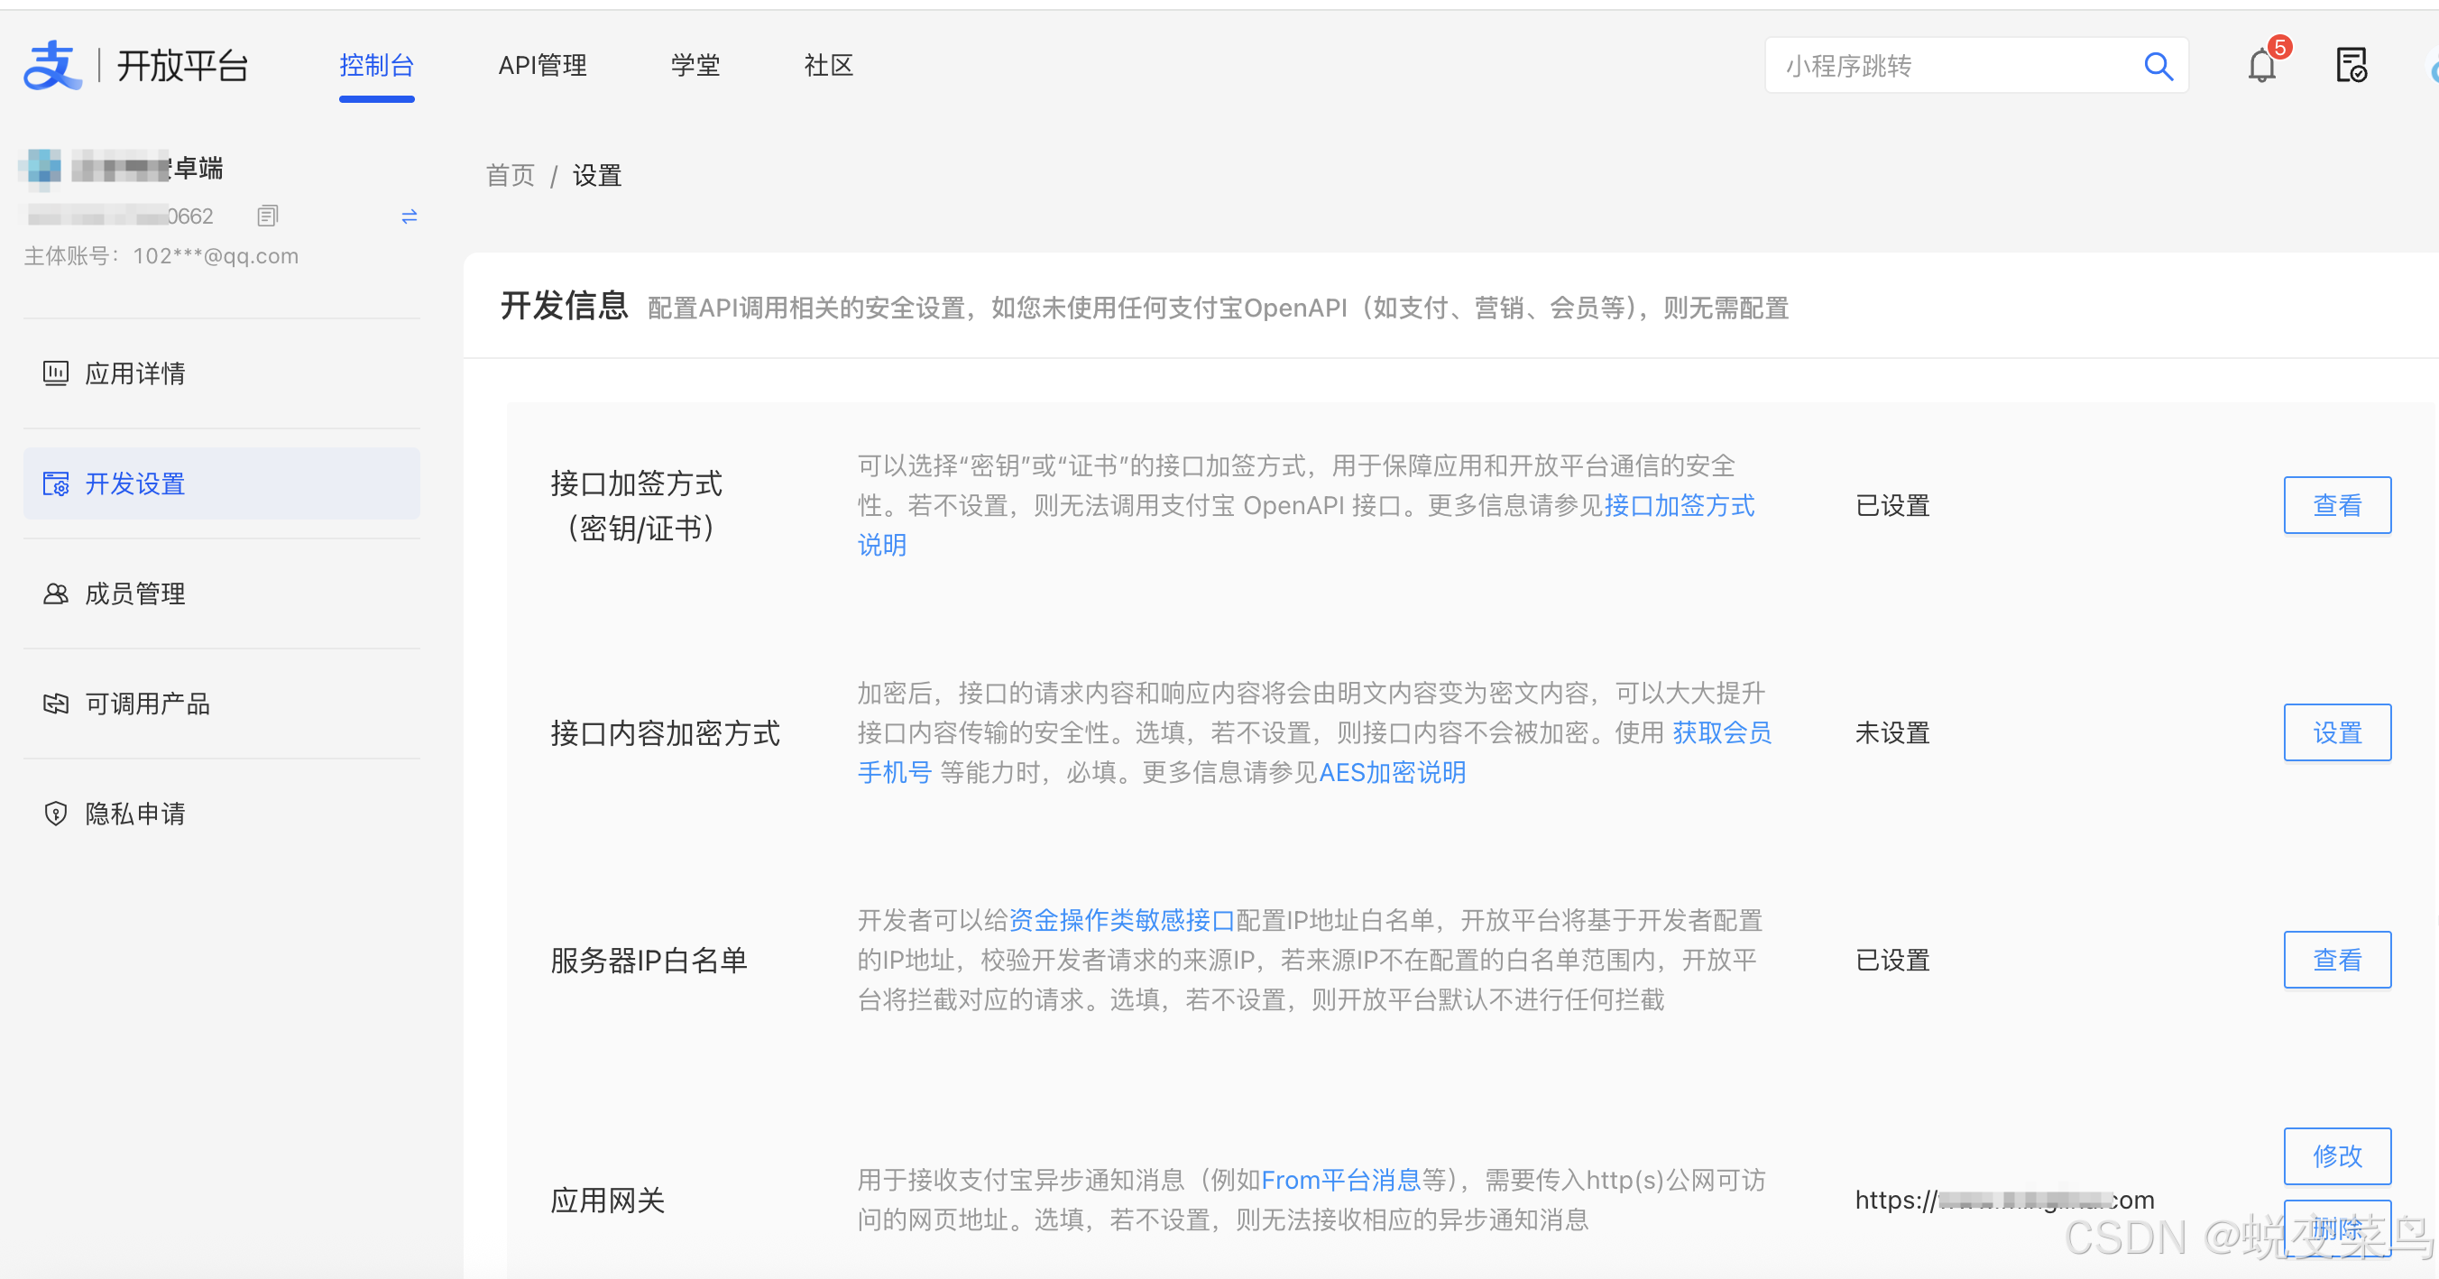Click the search magnifier icon
Viewport: 2439px width, 1279px height.
click(2158, 66)
